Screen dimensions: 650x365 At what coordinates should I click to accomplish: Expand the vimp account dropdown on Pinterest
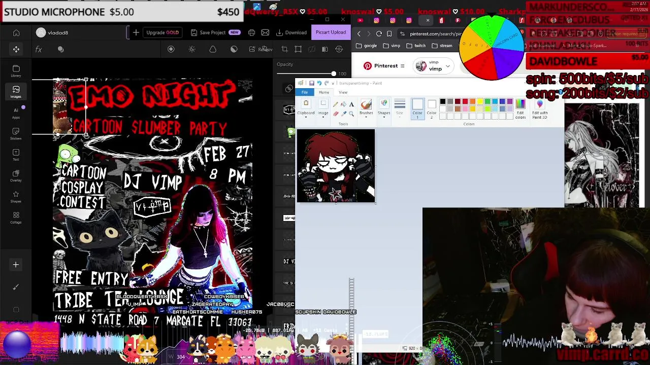click(448, 66)
